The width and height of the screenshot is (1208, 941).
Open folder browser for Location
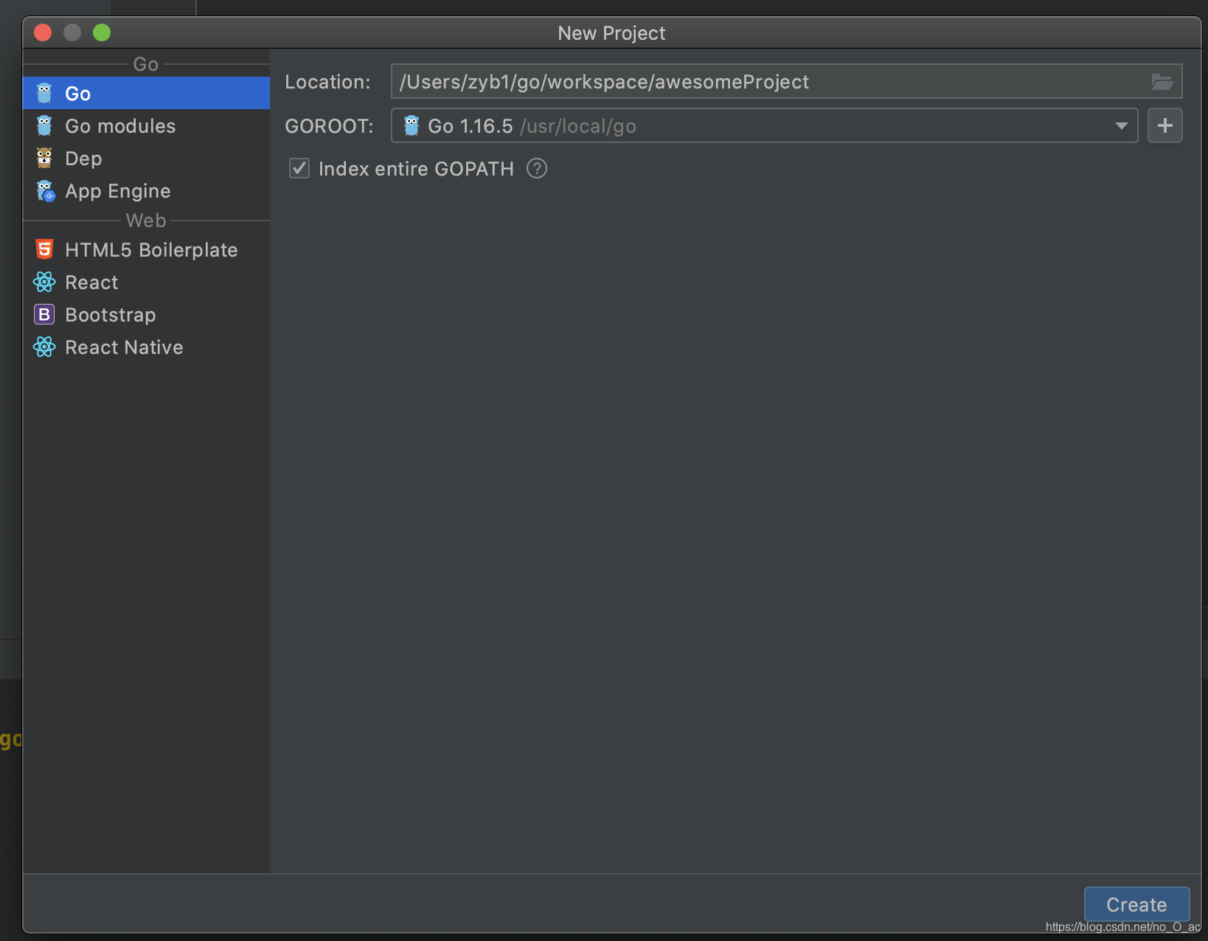pos(1162,82)
